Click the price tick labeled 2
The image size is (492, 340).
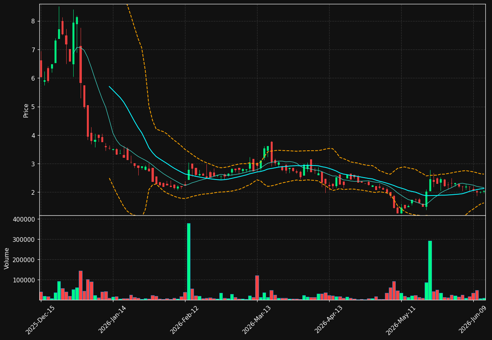[x=33, y=192]
